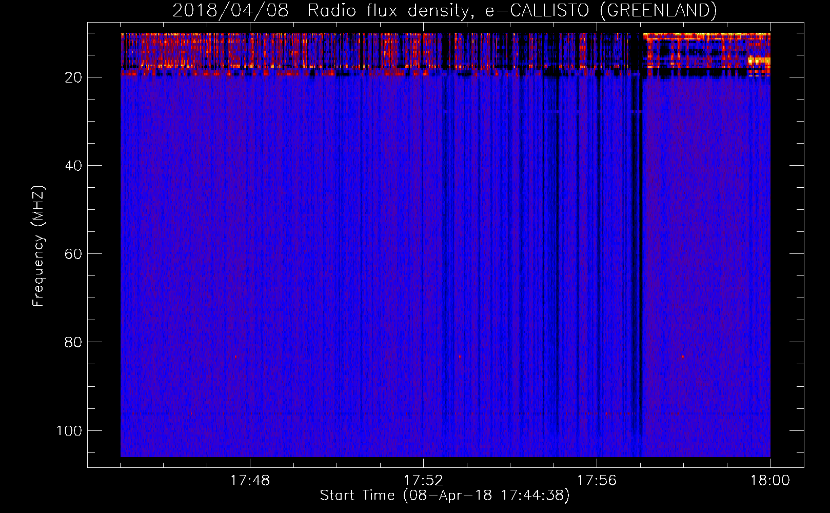
Task: Click the 18:00 time axis label
Action: pos(770,481)
